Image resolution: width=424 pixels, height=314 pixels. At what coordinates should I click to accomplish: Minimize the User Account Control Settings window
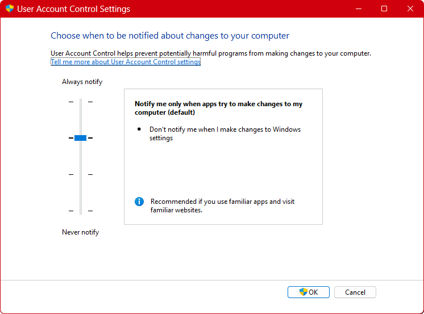359,9
